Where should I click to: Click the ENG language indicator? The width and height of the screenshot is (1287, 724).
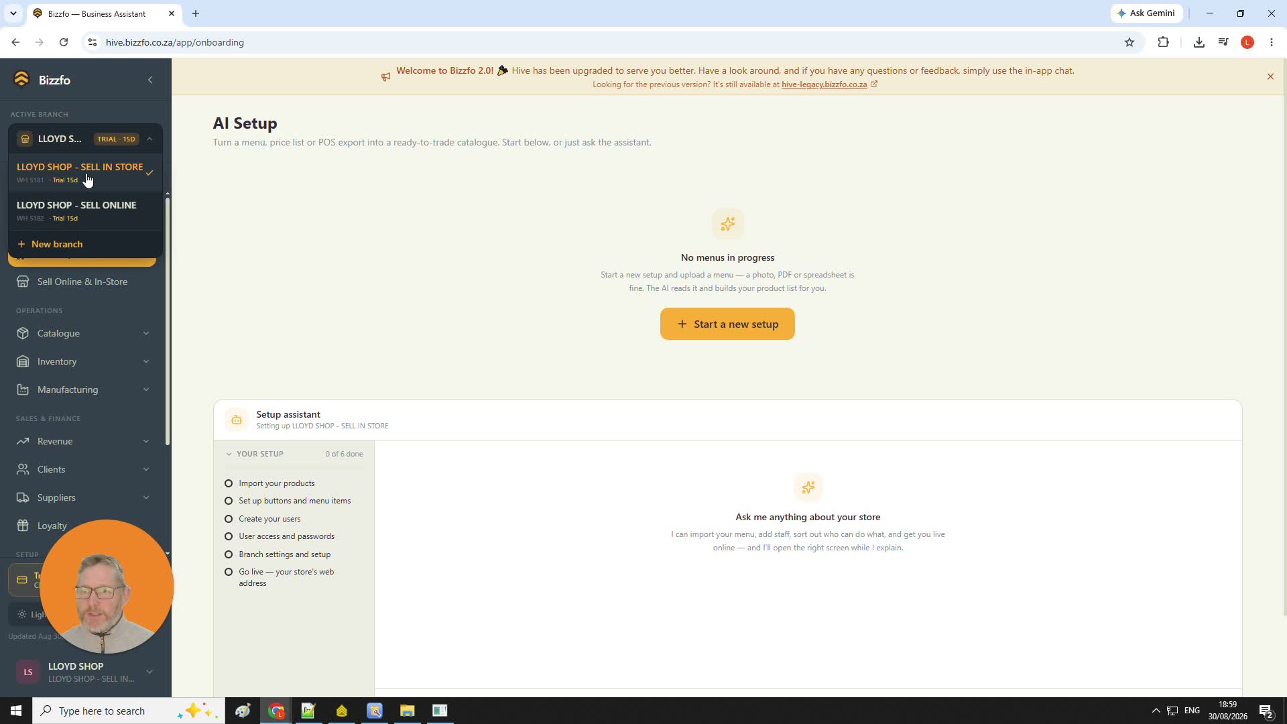click(x=1192, y=711)
